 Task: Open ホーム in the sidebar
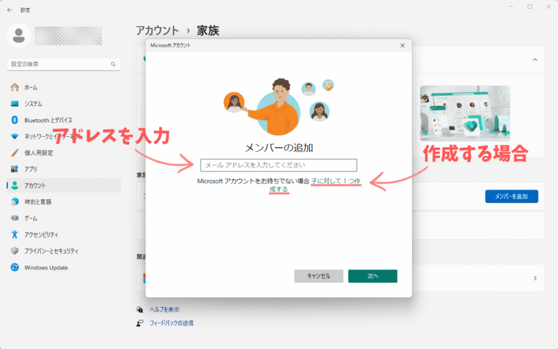click(64, 87)
